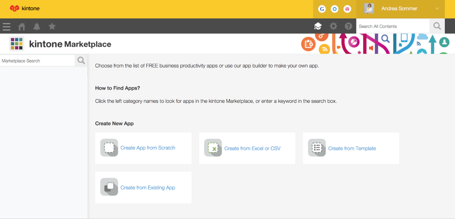This screenshot has height=219, width=455.
Task: Open the settings gear icon
Action: click(333, 26)
